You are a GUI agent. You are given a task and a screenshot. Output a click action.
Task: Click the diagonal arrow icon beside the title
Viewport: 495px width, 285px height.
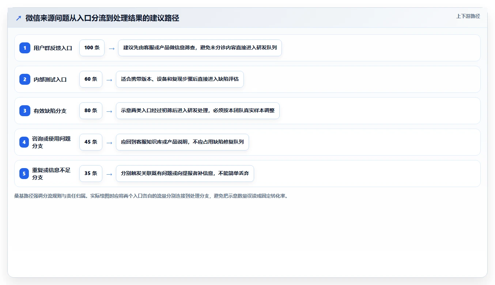(x=19, y=18)
